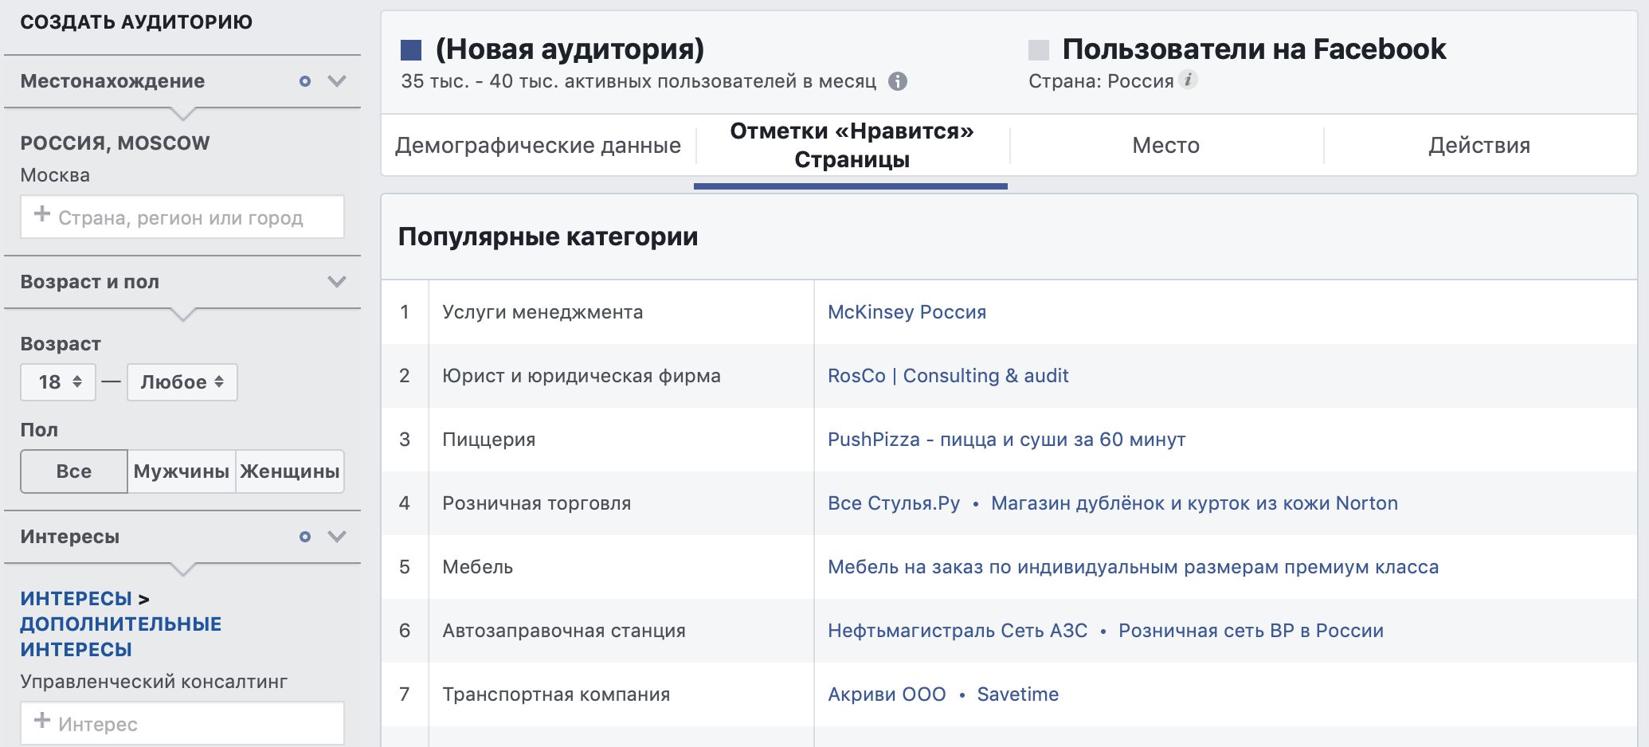Click category Пиццерия
This screenshot has height=747, width=1649.
[489, 440]
